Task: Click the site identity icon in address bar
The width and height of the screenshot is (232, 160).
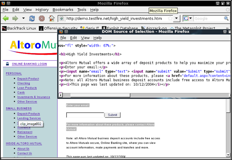Action: 62,19
